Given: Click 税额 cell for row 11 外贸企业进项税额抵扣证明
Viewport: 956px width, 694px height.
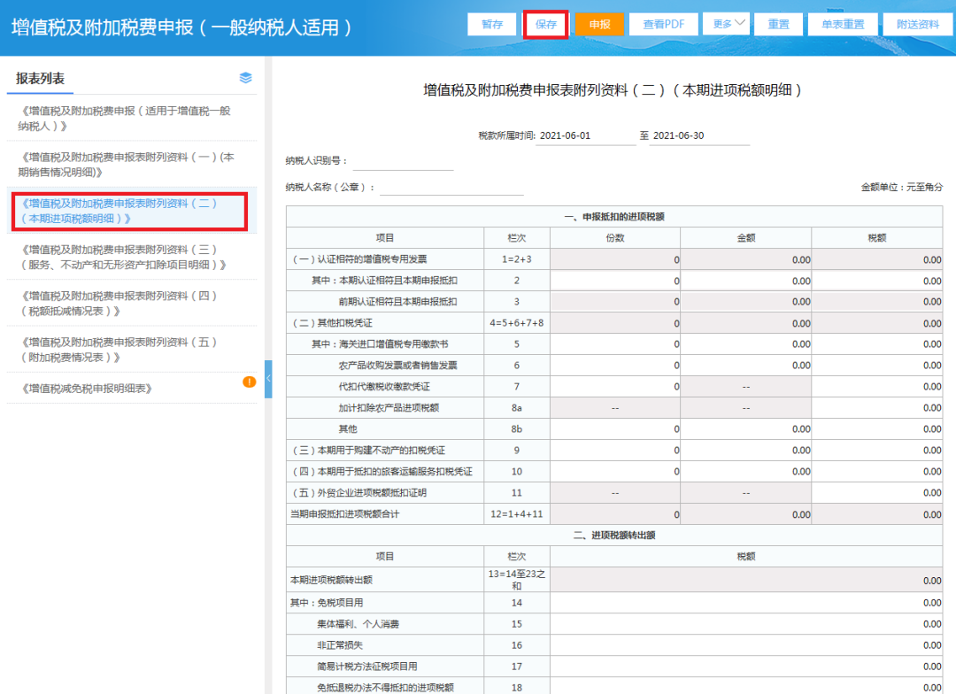Looking at the screenshot, I should (876, 493).
